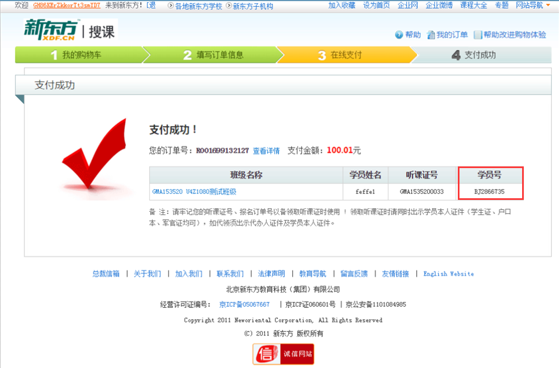
Task: Click the 学员号 column header
Action: (490, 175)
